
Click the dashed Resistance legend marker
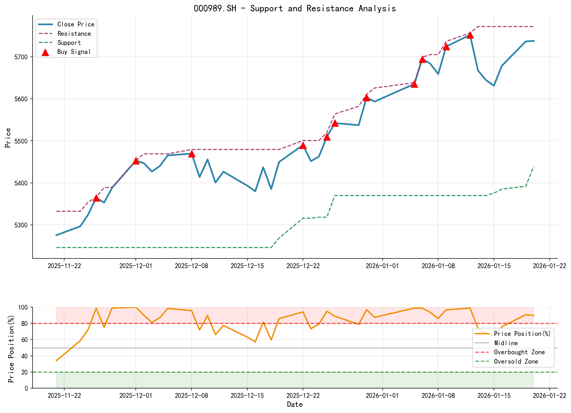pyautogui.click(x=45, y=33)
